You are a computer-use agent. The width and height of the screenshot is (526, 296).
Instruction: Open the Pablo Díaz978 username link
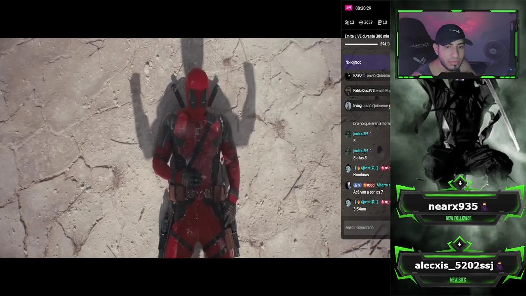click(x=364, y=90)
